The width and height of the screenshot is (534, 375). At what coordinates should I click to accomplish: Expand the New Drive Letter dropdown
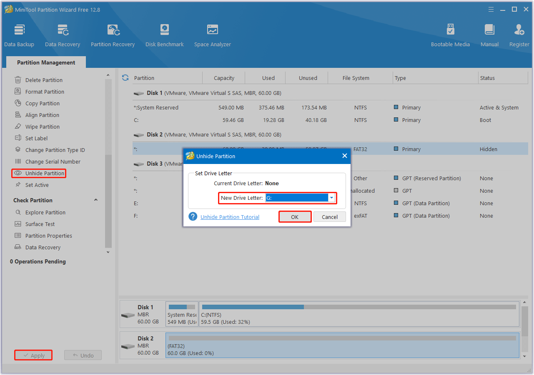click(x=331, y=198)
